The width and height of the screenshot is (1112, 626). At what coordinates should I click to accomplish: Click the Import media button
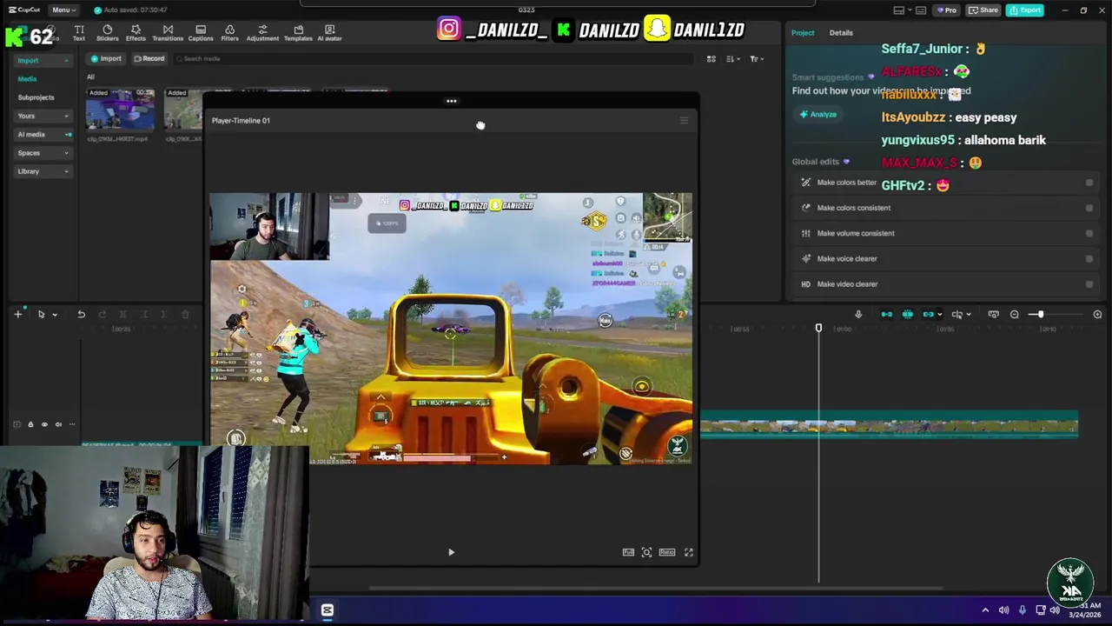pos(106,58)
